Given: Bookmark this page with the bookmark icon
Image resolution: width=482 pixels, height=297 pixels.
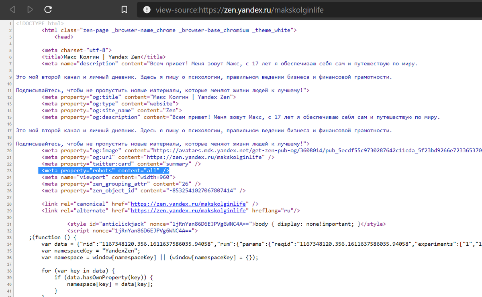Looking at the screenshot, I should click(x=125, y=9).
